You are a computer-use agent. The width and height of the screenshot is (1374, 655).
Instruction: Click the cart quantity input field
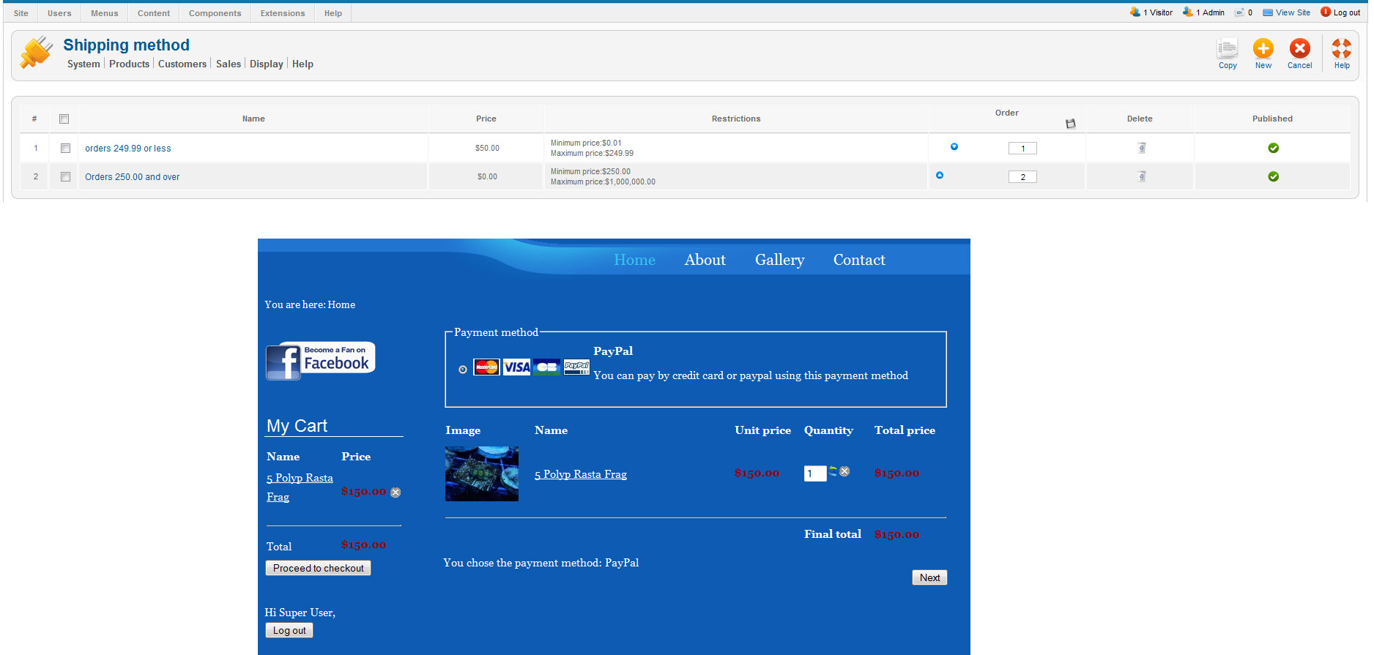(815, 474)
